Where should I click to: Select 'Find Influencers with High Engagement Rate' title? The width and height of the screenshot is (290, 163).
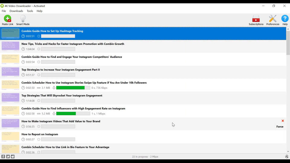coord(73,108)
